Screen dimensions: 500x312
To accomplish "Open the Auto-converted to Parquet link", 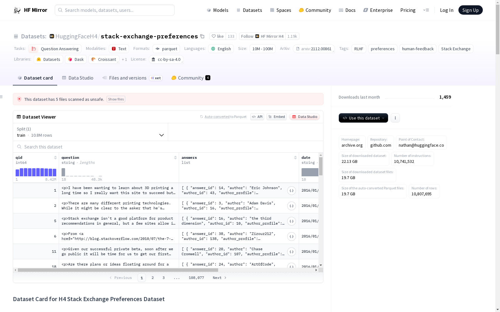I will [223, 117].
